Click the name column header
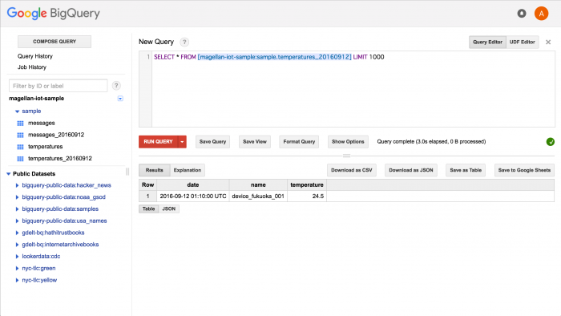Viewport: 561px width, 316px height. pos(258,185)
